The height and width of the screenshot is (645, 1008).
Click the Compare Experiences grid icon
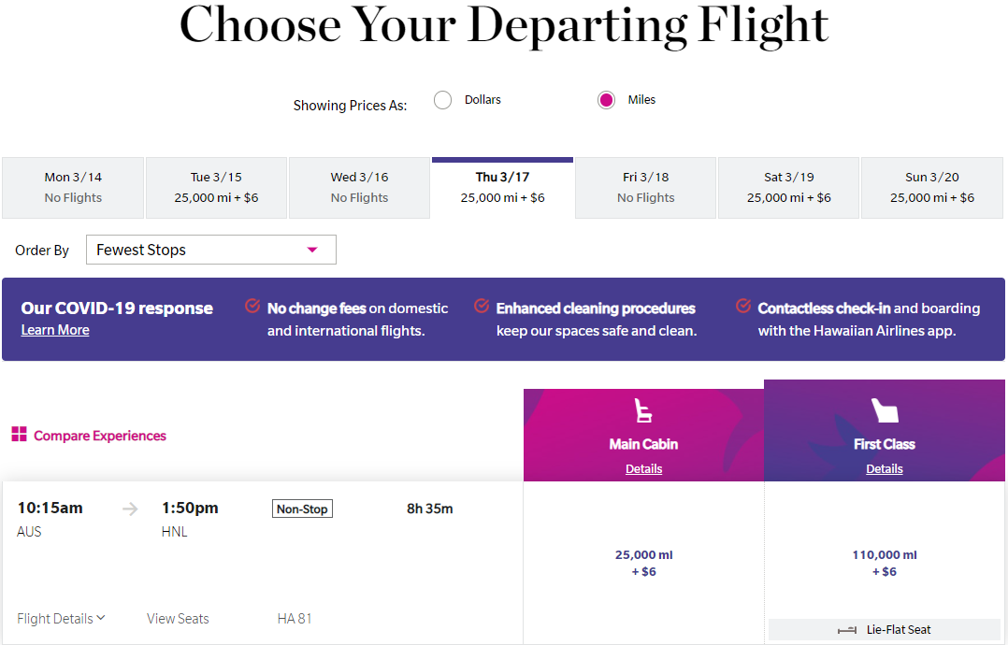click(x=19, y=434)
